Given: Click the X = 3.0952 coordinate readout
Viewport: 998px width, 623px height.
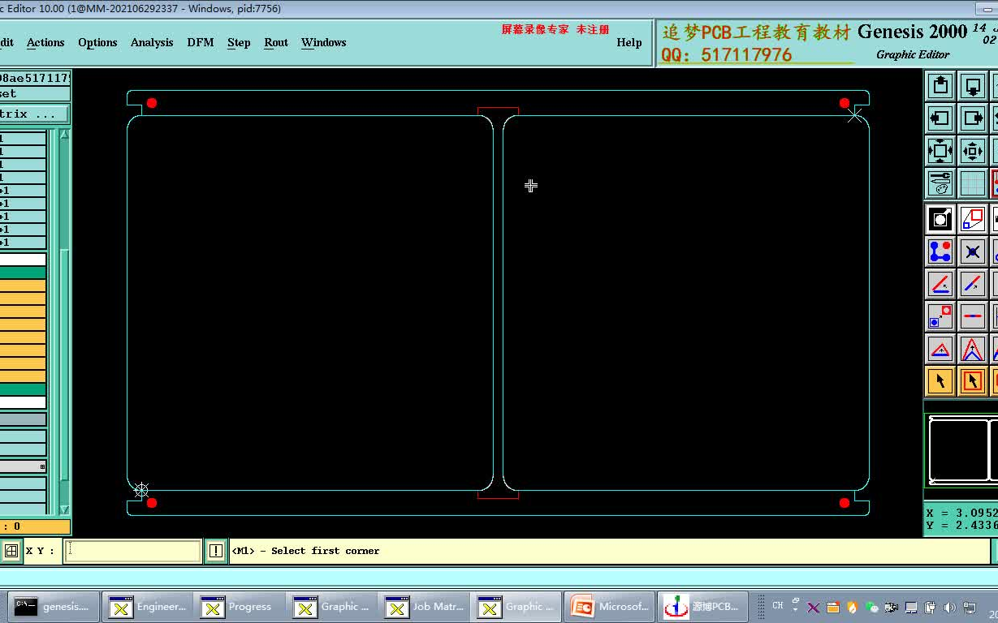Looking at the screenshot, I should coord(962,513).
